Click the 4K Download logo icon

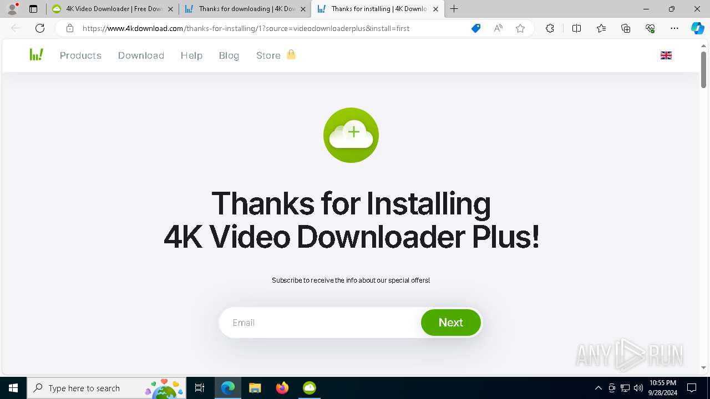pyautogui.click(x=37, y=54)
